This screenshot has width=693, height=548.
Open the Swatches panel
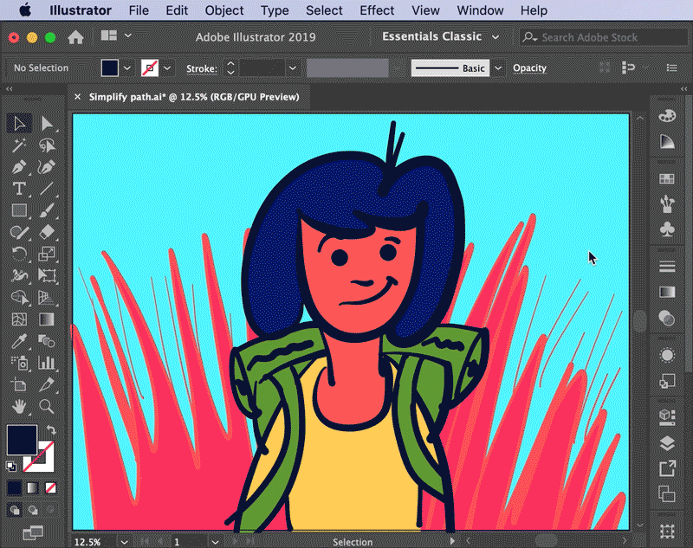click(x=667, y=177)
